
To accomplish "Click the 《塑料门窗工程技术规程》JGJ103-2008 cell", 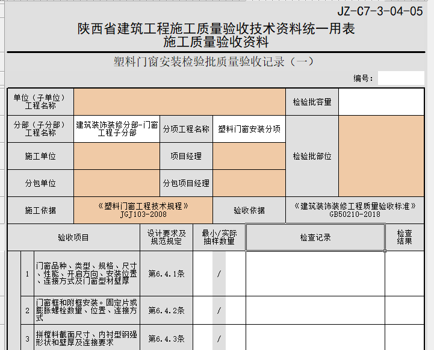I will [x=143, y=210].
